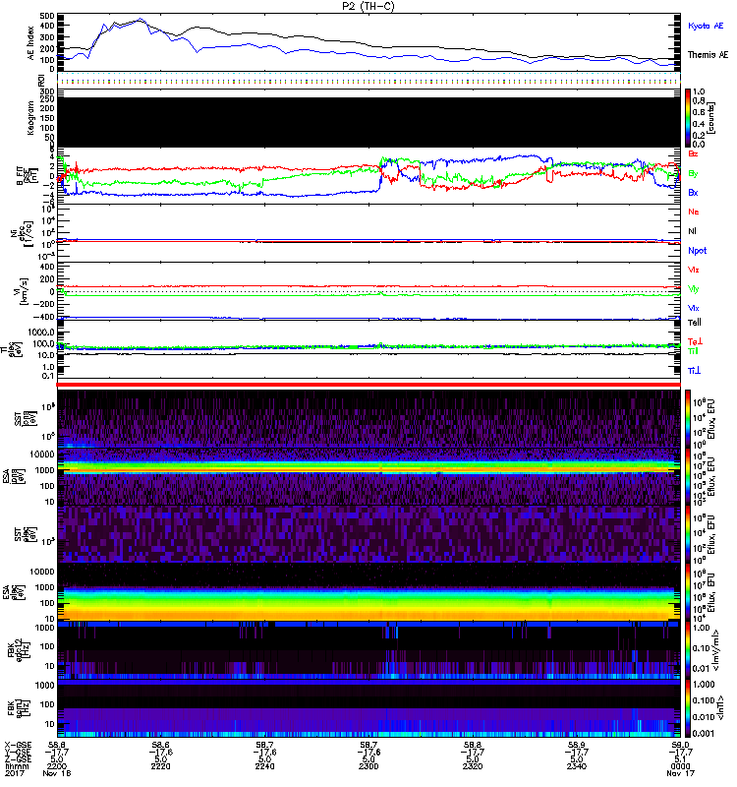This screenshot has height=787, width=737.
Task: Select the green "By" legend label
Action: [693, 174]
